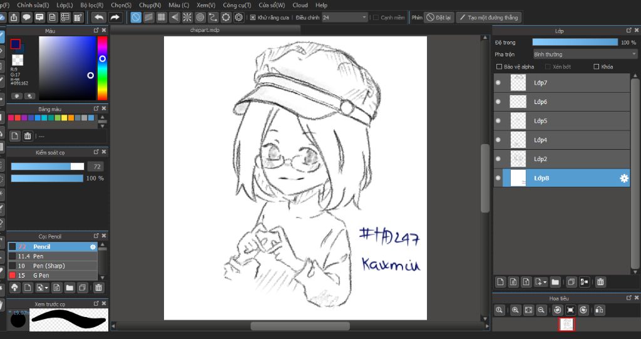Create a layer folder in Lớp panel
The width and height of the screenshot is (641, 339).
tap(555, 282)
